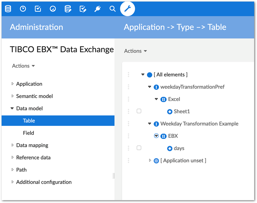Click the database edit icon
The height and width of the screenshot is (203, 257).
point(68,9)
